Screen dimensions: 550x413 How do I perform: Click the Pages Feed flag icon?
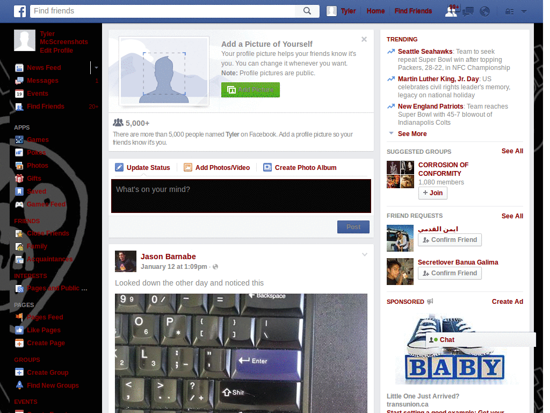point(19,317)
